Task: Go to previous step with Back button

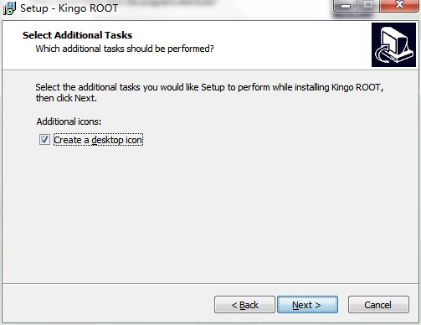Action: pos(244,305)
